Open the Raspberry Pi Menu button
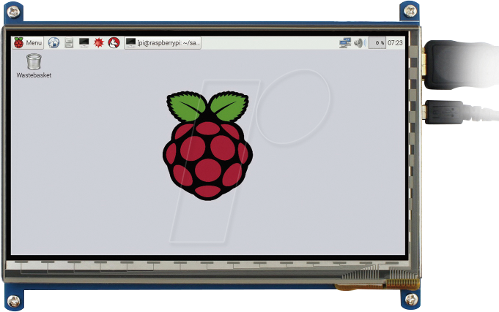499x312 pixels. (x=28, y=42)
